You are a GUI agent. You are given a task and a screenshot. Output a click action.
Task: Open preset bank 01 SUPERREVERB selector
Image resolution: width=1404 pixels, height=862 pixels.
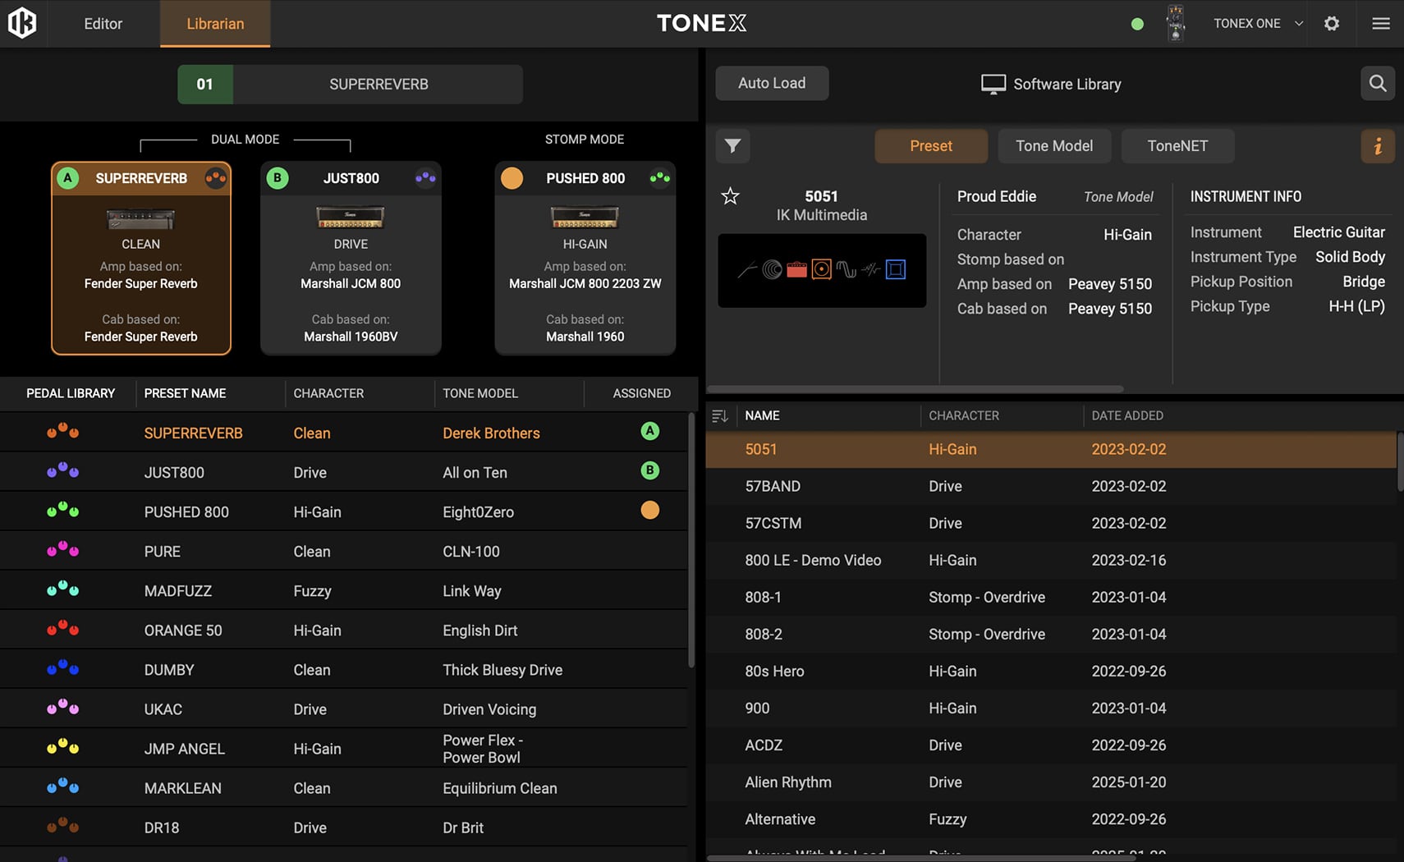tap(351, 84)
